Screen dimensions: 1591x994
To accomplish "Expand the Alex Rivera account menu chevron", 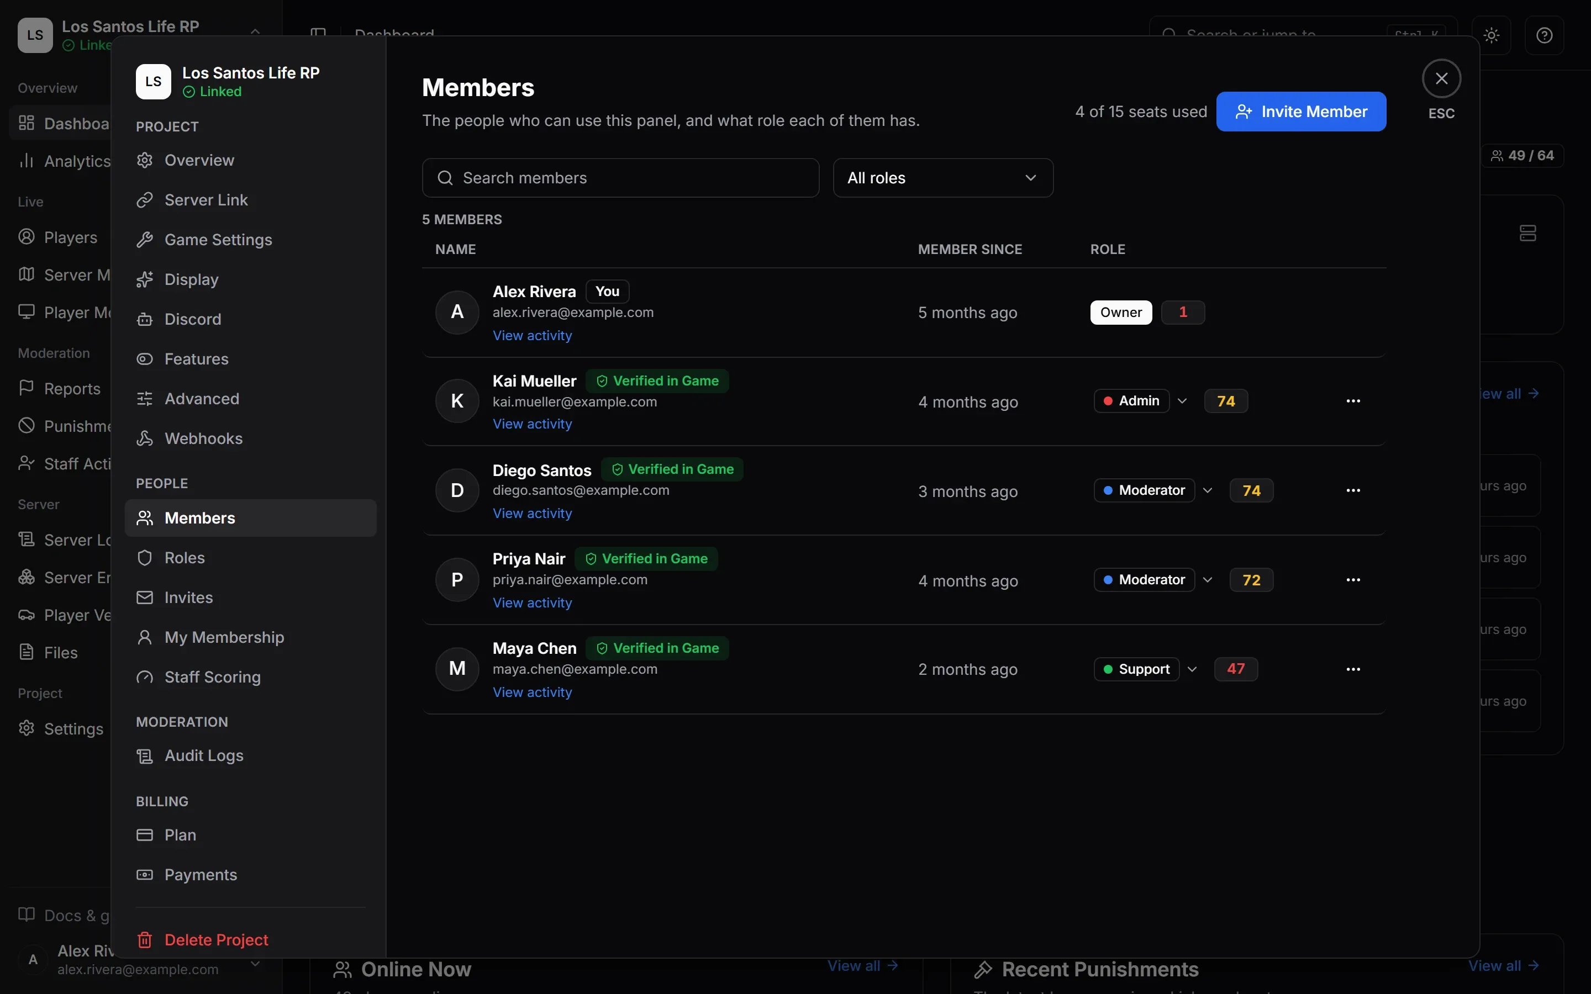I will pyautogui.click(x=255, y=964).
